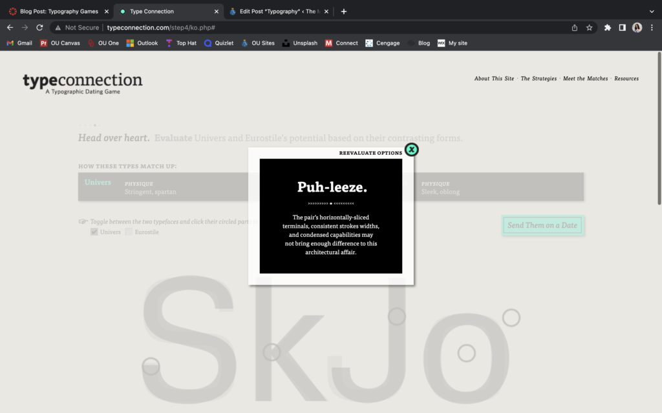
Task: Click the share page icon
Action: click(574, 27)
